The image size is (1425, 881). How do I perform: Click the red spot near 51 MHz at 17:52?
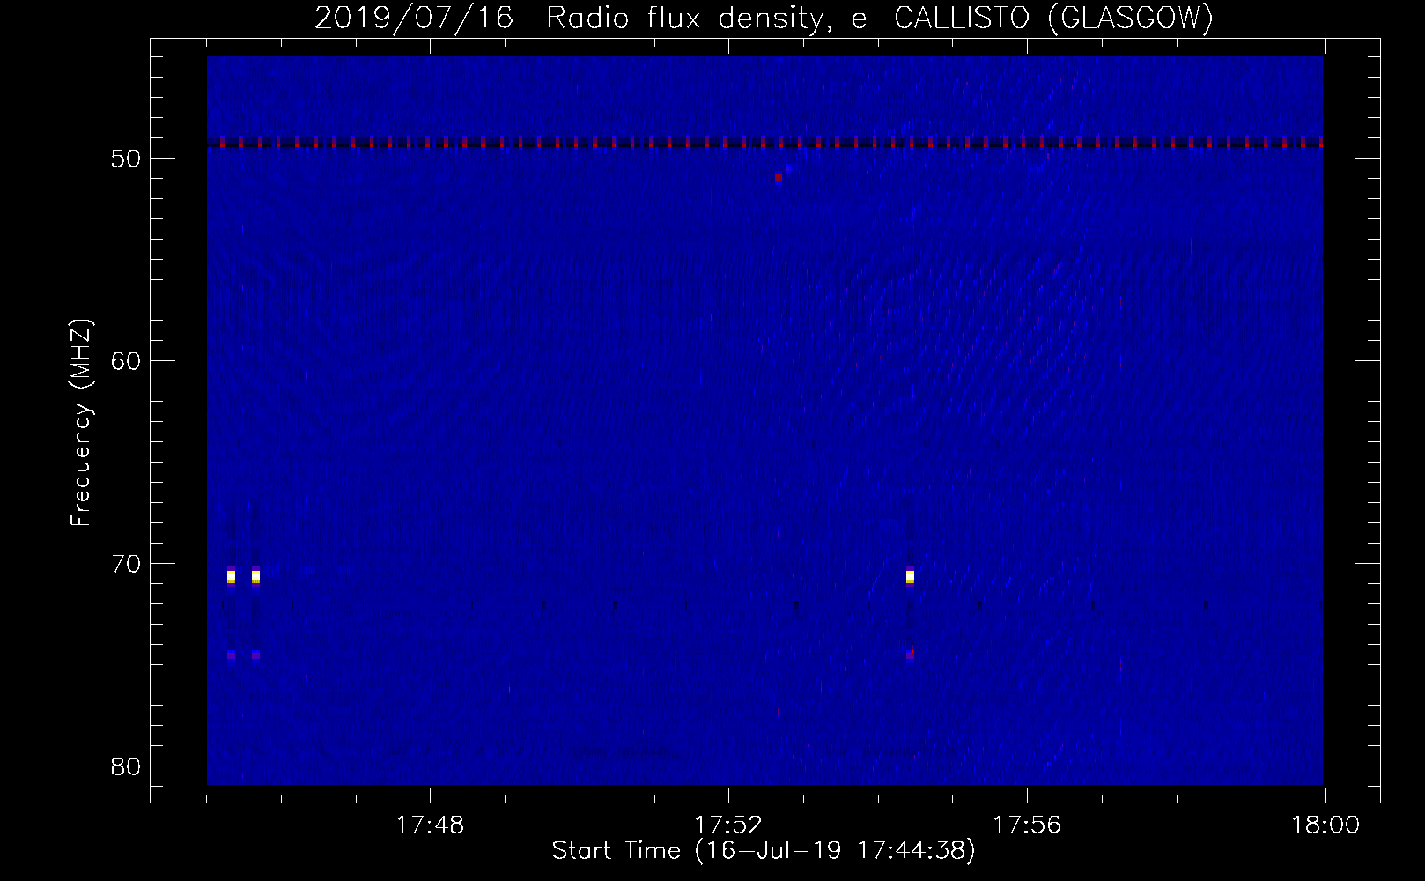point(779,178)
